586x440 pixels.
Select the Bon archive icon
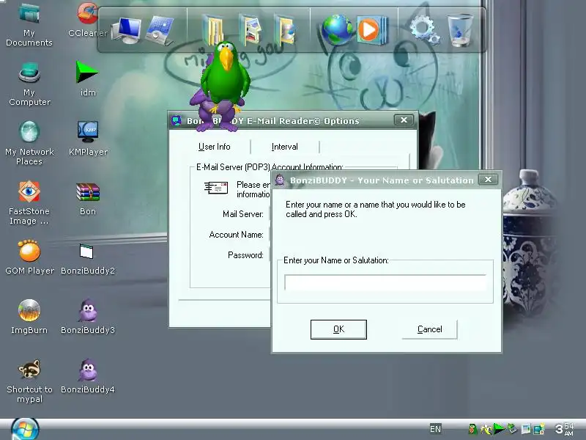click(x=88, y=198)
